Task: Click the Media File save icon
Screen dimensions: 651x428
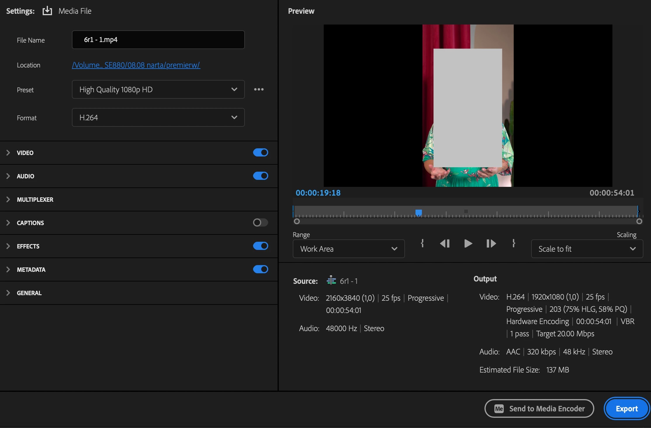Action: pyautogui.click(x=47, y=11)
